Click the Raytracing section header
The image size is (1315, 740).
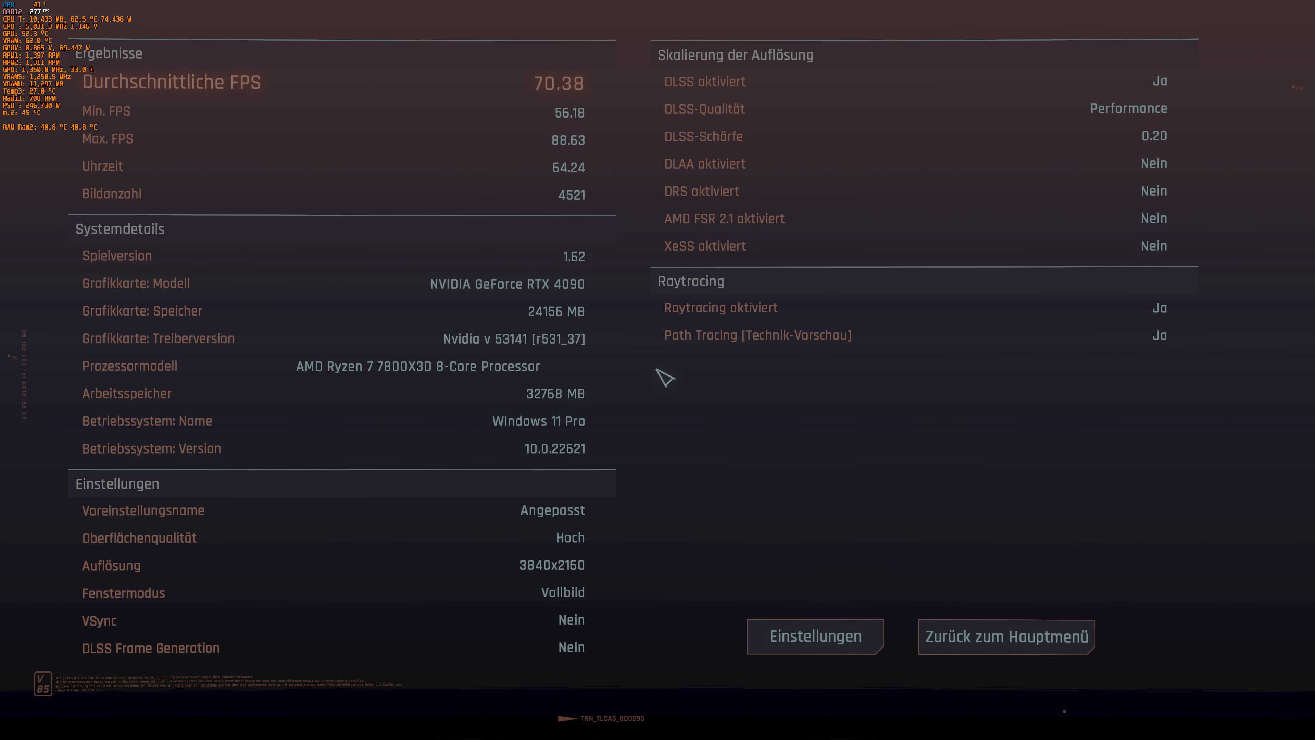(x=691, y=281)
